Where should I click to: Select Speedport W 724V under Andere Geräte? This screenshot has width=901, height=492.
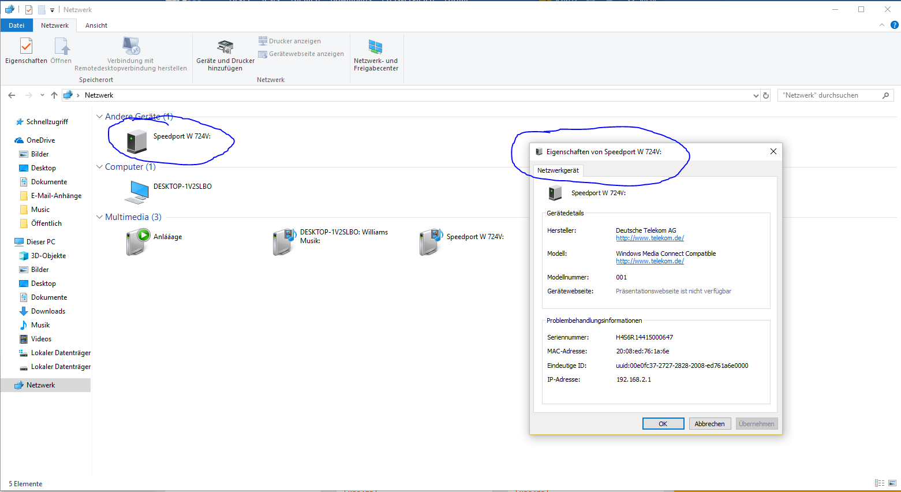click(169, 140)
